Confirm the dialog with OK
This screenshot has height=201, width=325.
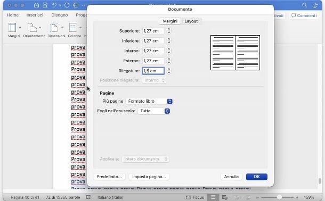257,177
